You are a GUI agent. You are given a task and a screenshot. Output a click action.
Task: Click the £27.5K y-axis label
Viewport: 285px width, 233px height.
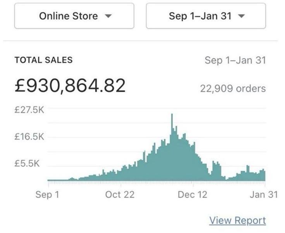pos(29,110)
